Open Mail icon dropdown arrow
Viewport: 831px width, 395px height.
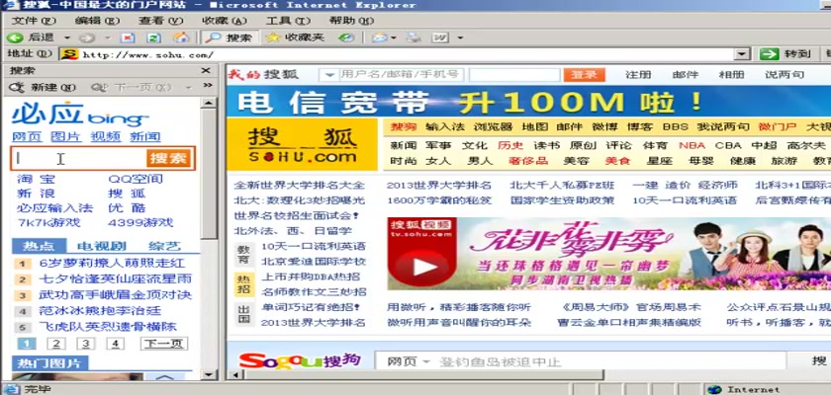coord(394,39)
